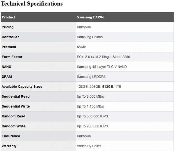Click the Up To 360,000 IOPS value
Image resolution: width=175 pixels, height=152 pixels.
(92, 116)
